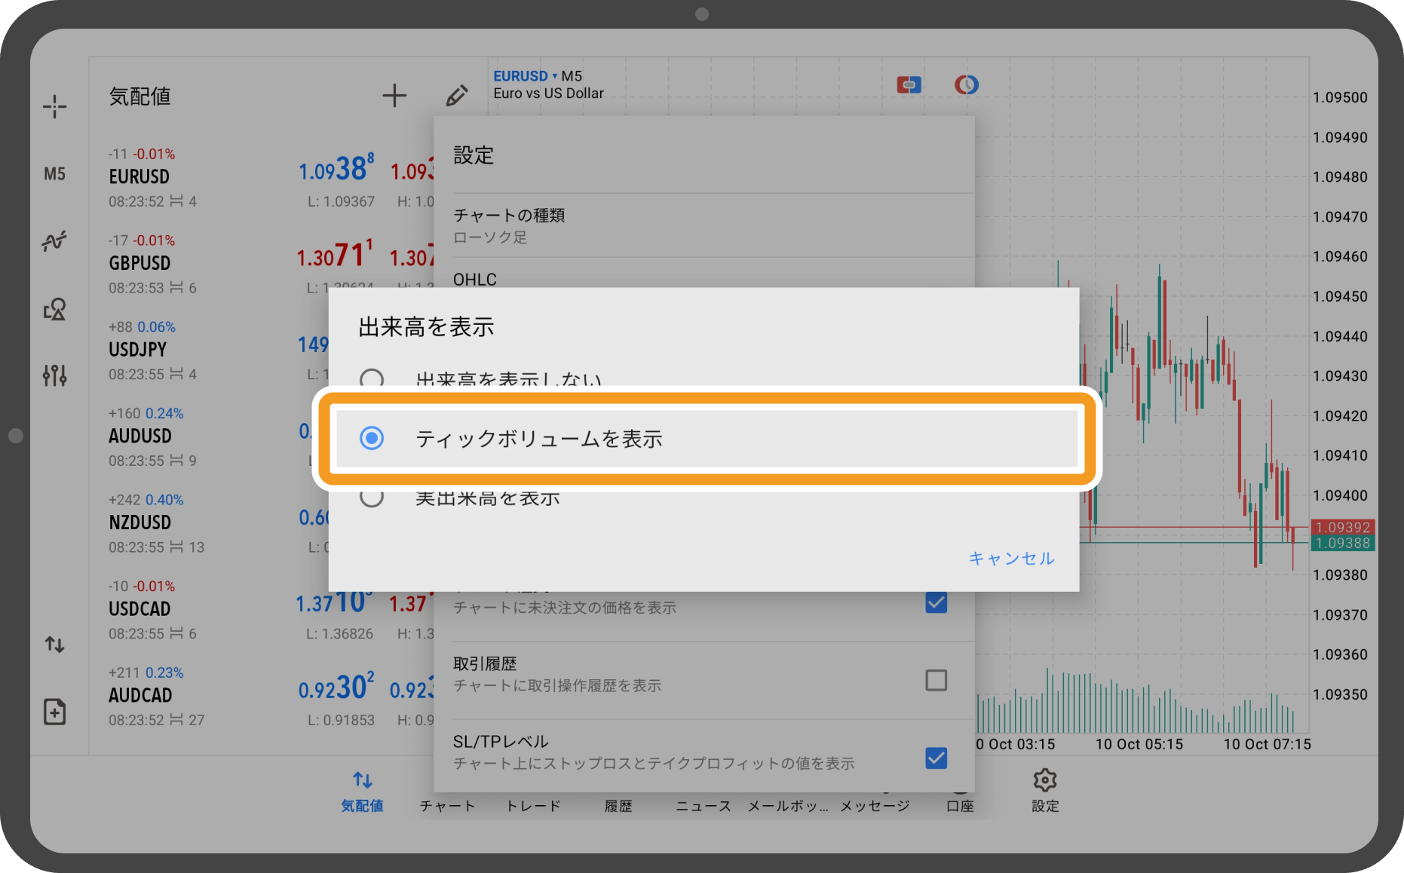Tap the circular red-blue chart icon
This screenshot has height=873, width=1404.
tap(967, 84)
